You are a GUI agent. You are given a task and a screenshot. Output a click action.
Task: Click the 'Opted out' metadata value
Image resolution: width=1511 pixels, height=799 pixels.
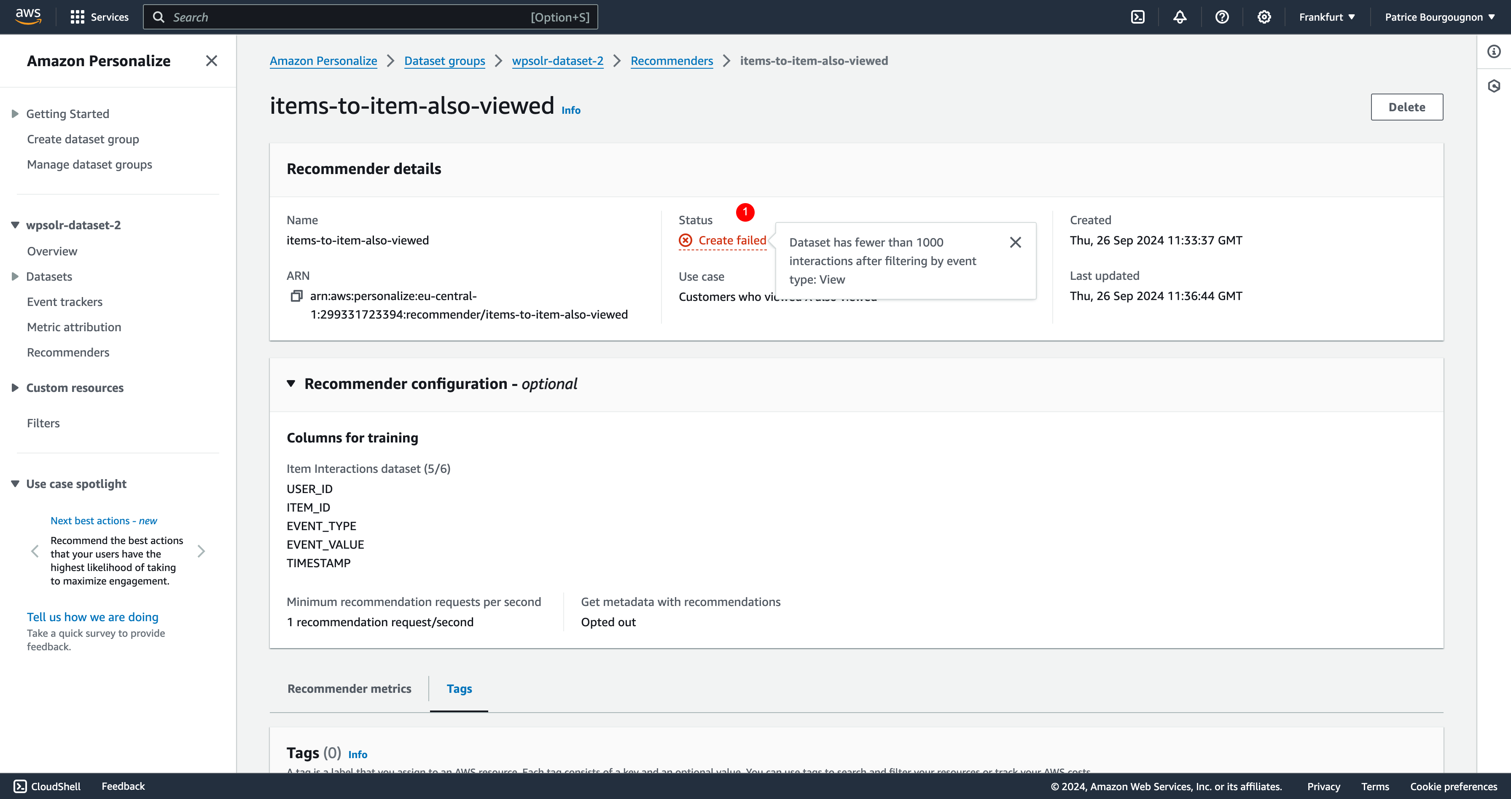[608, 622]
